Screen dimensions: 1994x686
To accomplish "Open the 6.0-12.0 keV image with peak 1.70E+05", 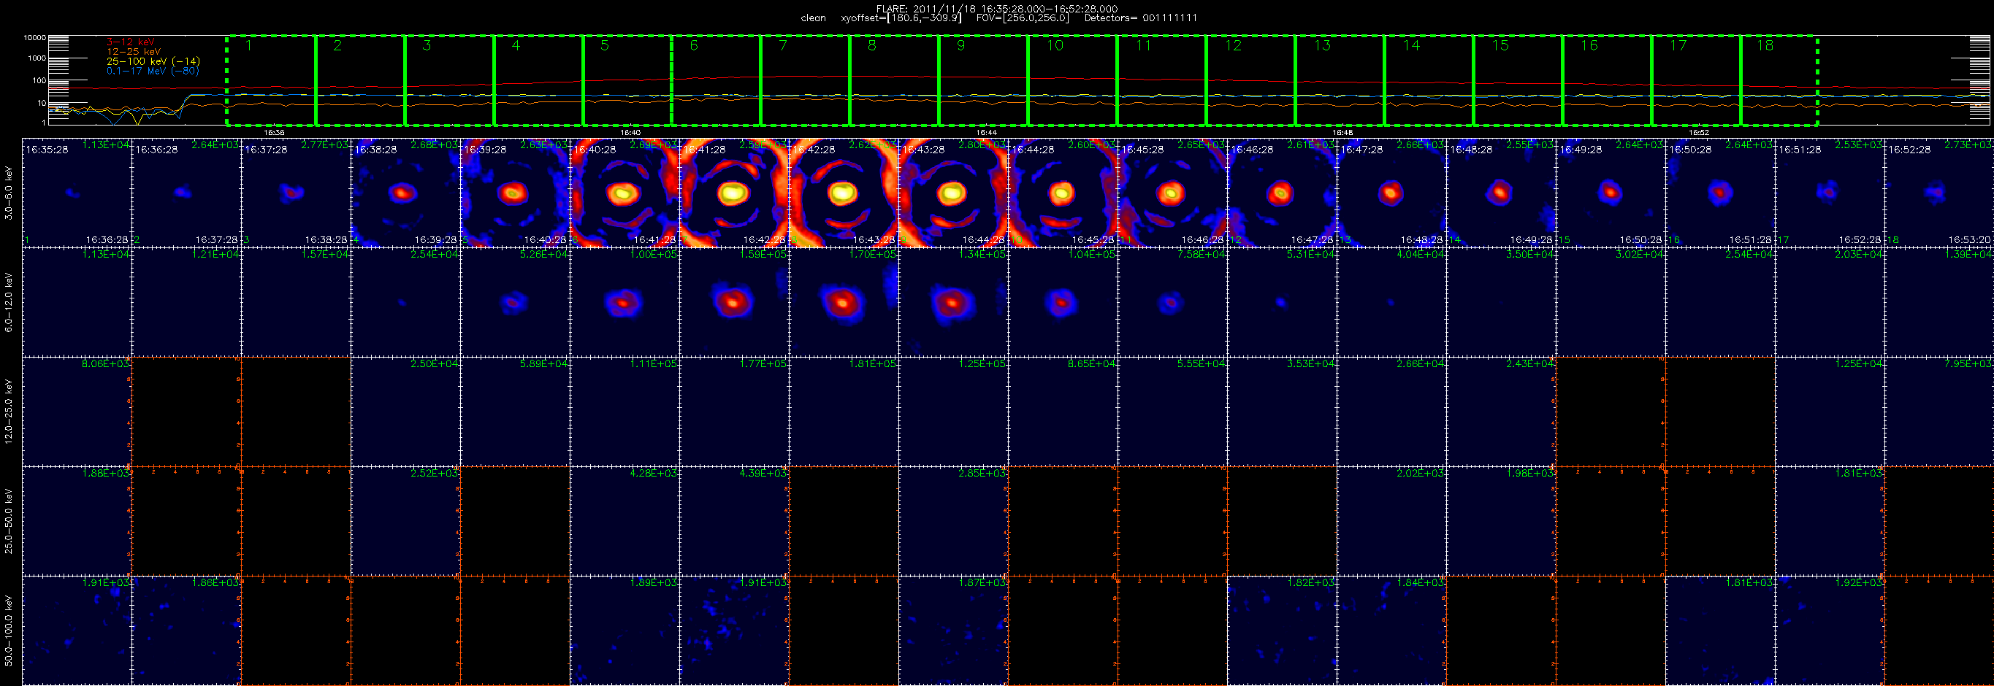I will click(844, 302).
